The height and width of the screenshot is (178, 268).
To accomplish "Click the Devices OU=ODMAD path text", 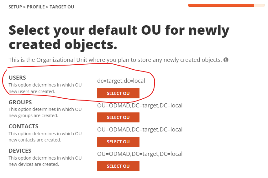I will [140, 154].
